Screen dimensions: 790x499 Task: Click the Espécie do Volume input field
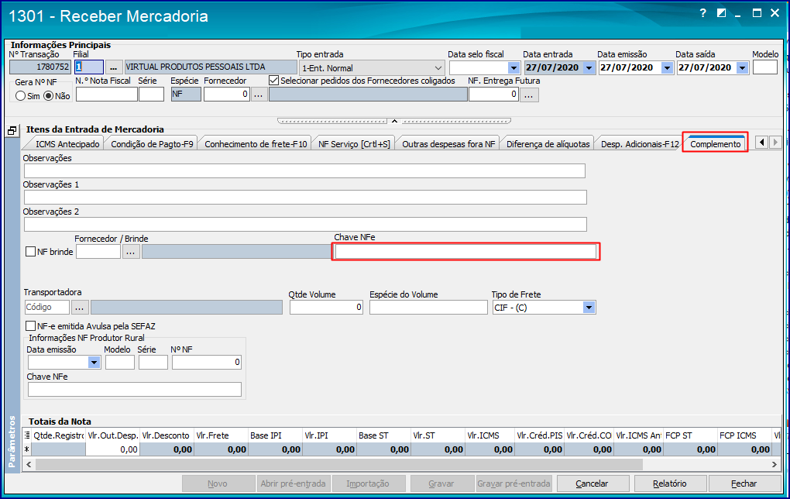(428, 308)
